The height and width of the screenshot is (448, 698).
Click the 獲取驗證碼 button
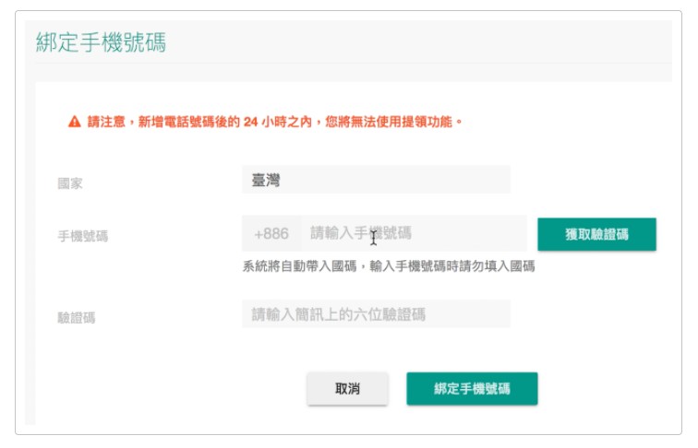coord(596,234)
